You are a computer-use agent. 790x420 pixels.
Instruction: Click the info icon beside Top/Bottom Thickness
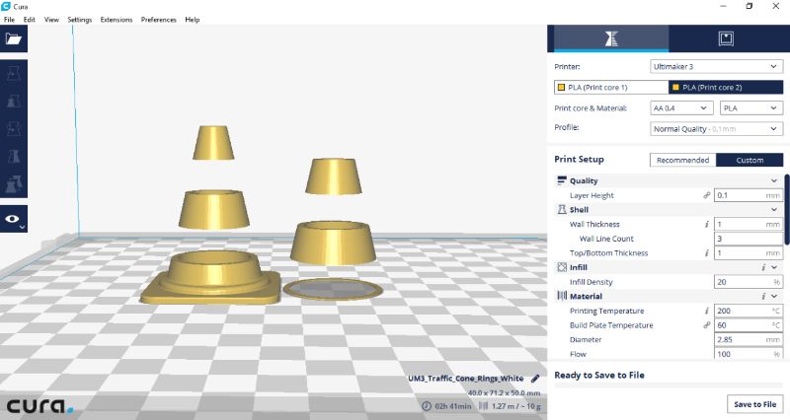tap(707, 253)
